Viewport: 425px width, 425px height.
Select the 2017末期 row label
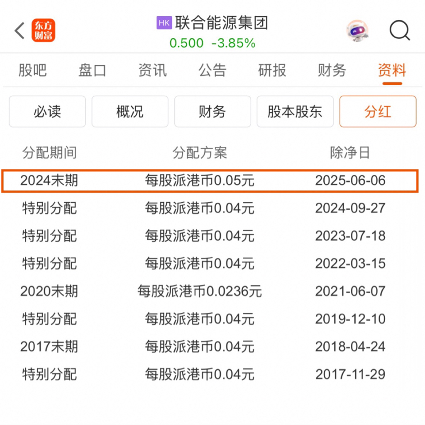pyautogui.click(x=49, y=347)
